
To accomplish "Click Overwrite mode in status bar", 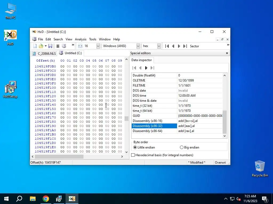I will (220, 163).
